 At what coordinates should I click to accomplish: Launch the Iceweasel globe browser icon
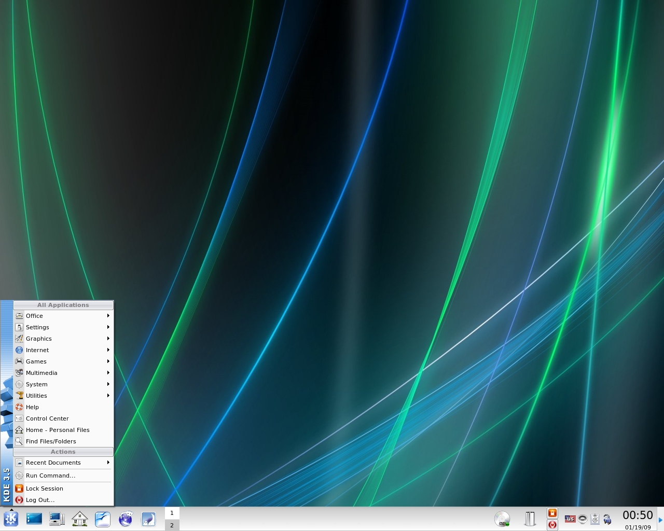[x=126, y=519]
